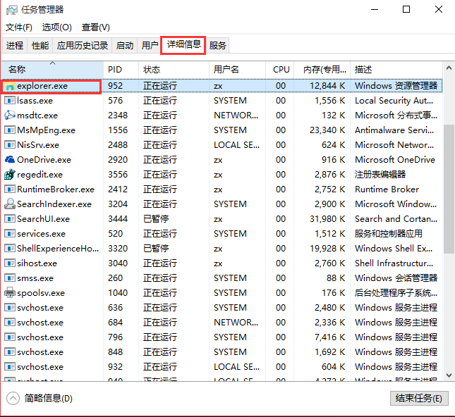The width and height of the screenshot is (455, 417).
Task: Open the 查看(V) menu
Action: [x=96, y=27]
